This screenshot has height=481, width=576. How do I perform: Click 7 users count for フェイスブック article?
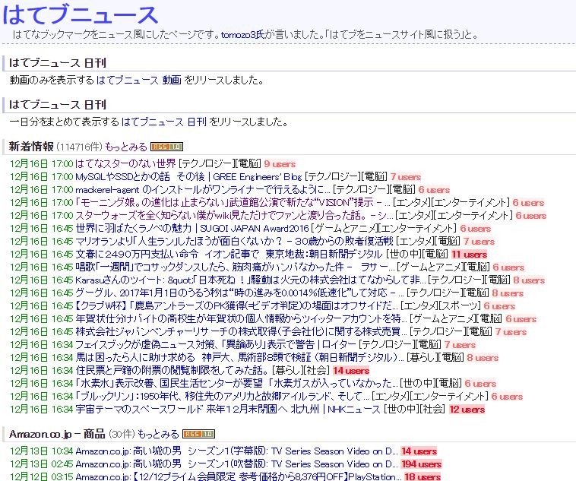[460, 345]
